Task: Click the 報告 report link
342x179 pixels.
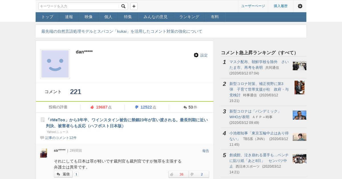Action: pyautogui.click(x=206, y=151)
